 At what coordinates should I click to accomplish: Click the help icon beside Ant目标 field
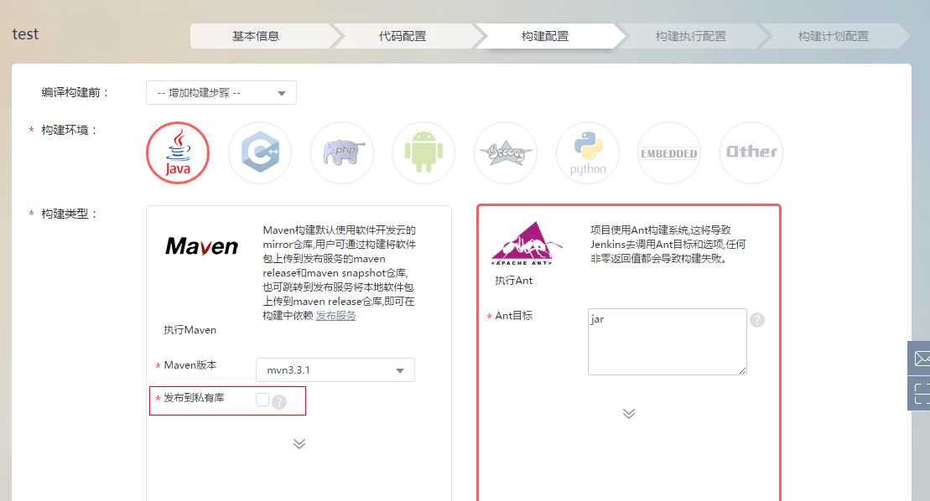click(x=756, y=319)
